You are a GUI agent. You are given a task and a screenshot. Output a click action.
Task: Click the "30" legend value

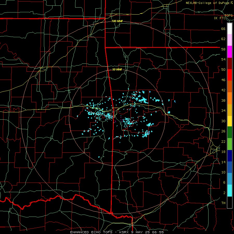pos(223,121)
